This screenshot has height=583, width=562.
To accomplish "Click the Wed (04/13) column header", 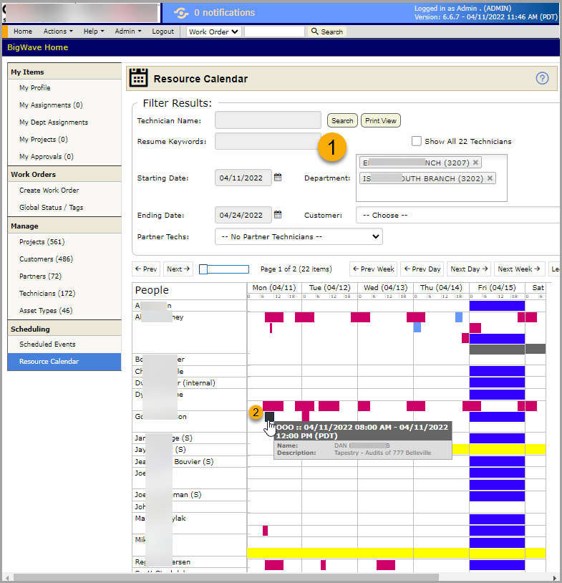I will click(385, 287).
